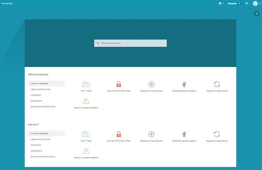
Task: Click the 'Mihin tarvitset apua?' search field
Action: (130, 43)
